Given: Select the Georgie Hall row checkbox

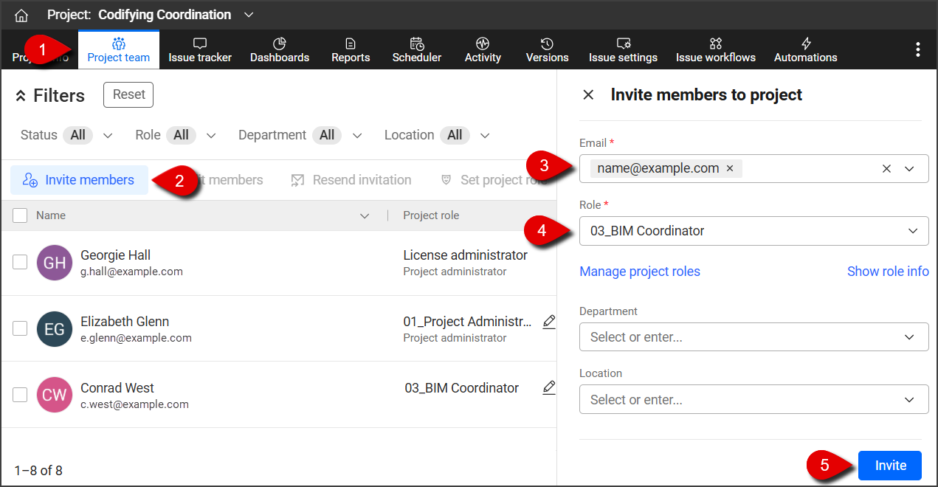Looking at the screenshot, I should click(20, 262).
